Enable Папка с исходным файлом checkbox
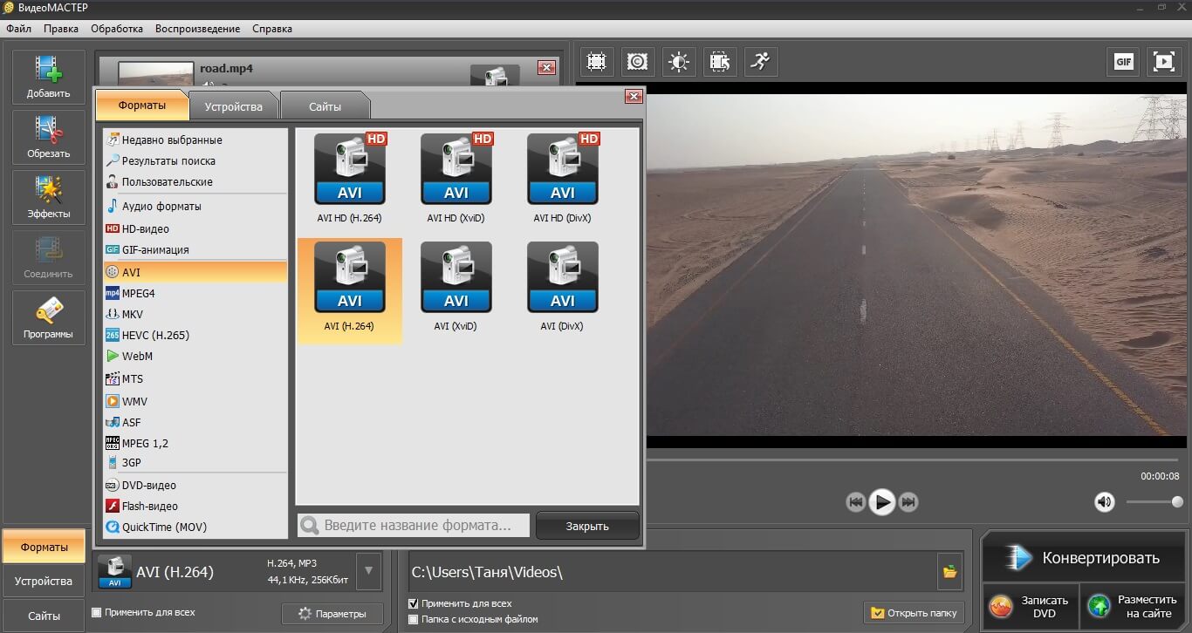This screenshot has width=1192, height=633. [x=414, y=619]
